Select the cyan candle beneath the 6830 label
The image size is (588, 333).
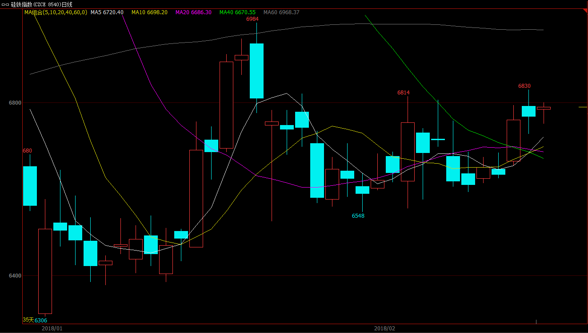click(x=528, y=111)
